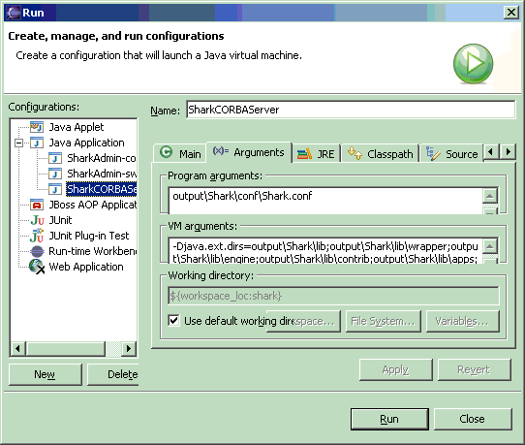Open the JRE tab

pos(316,154)
